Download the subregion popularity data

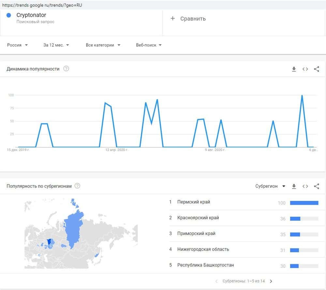[294, 186]
